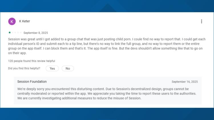214x120 pixels.
Task: Click the fourth gray rating star
Action: 18,33
